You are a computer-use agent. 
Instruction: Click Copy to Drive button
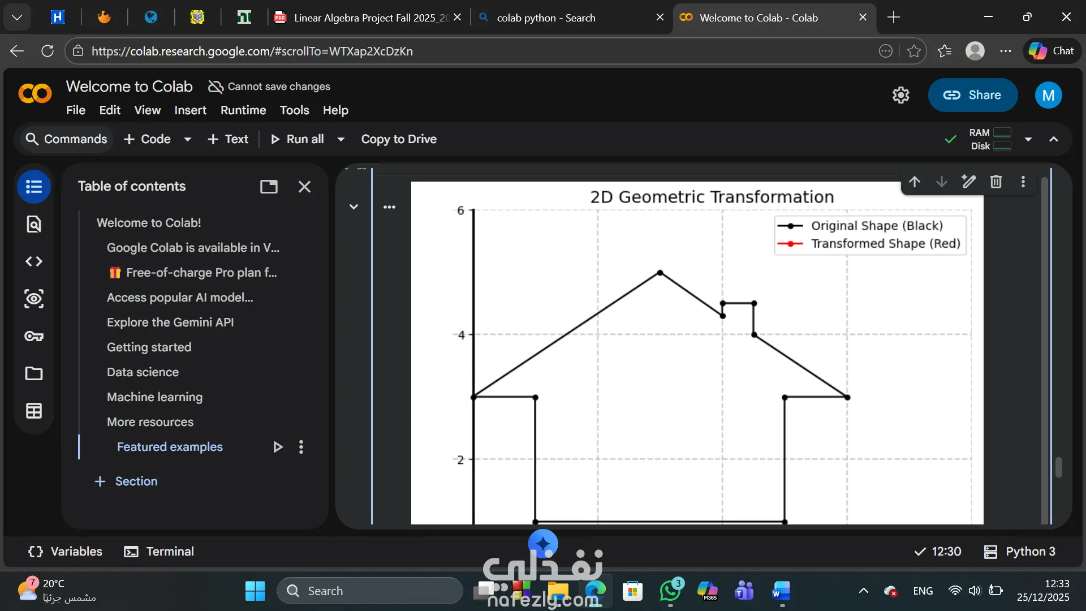[x=399, y=139]
